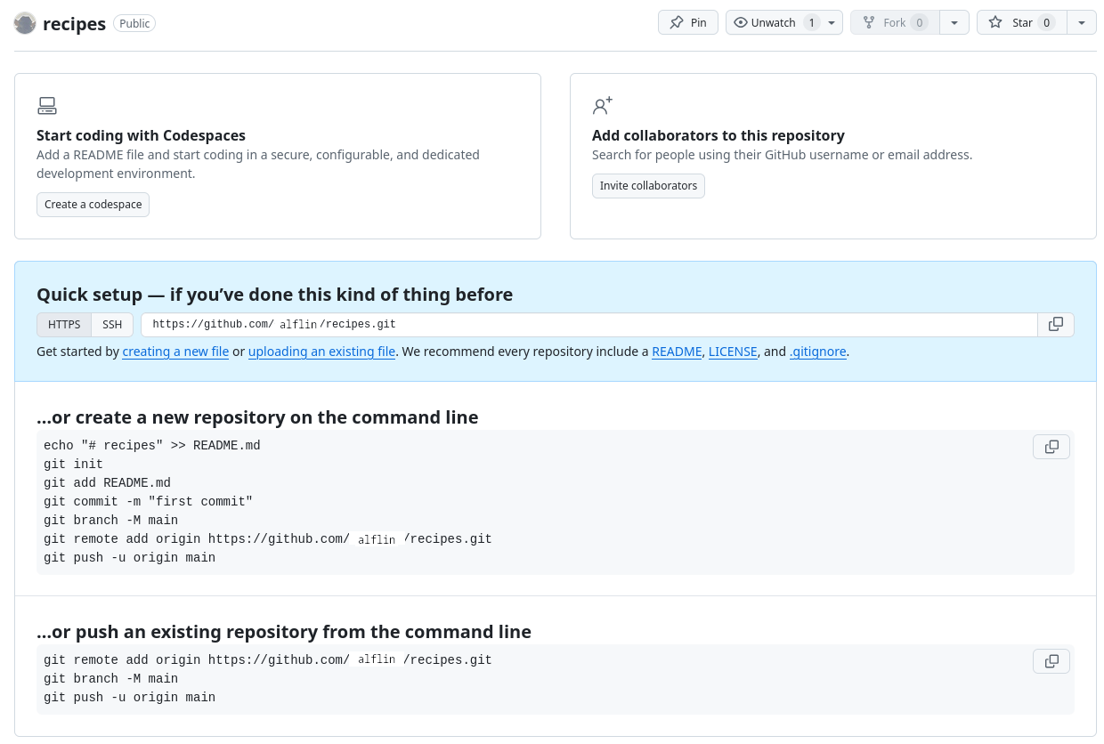Copy the repository HTTPS URL icon
This screenshot has height=744, width=1104.
coord(1055,324)
